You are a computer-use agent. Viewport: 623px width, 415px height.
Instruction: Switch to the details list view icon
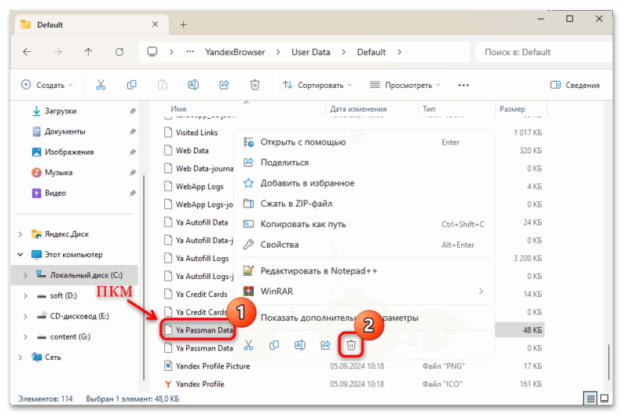(x=590, y=398)
